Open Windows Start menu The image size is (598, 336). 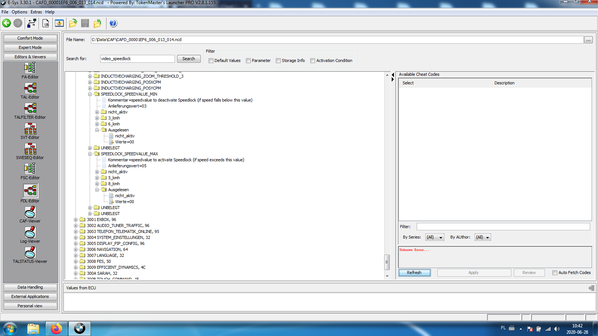pyautogui.click(x=10, y=329)
